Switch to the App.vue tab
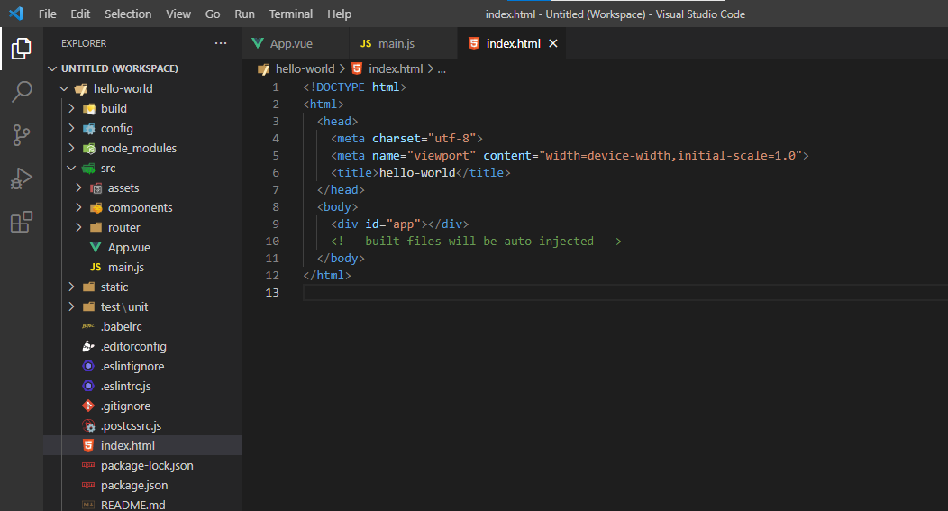948x511 pixels. click(x=291, y=43)
